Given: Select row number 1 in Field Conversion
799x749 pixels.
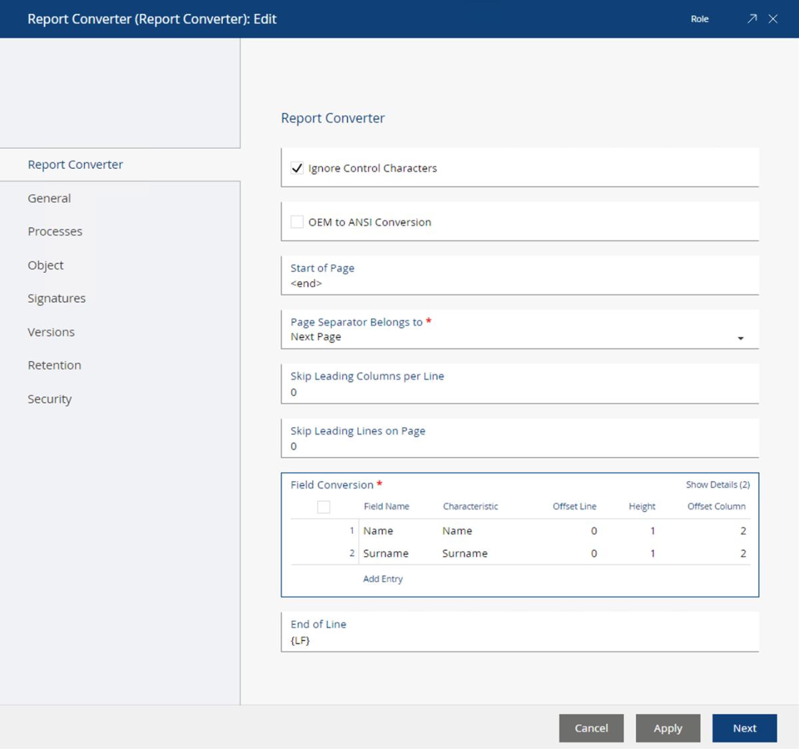Looking at the screenshot, I should pyautogui.click(x=352, y=530).
